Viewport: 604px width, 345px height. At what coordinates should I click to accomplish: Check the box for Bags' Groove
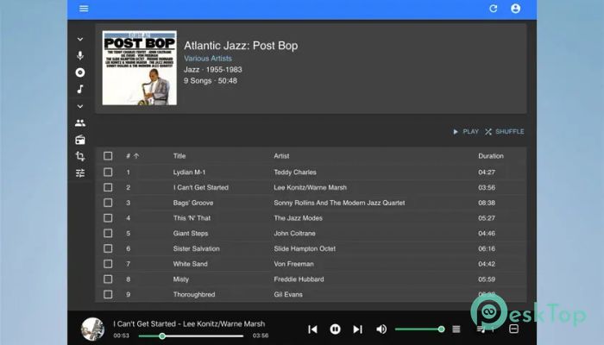click(x=108, y=203)
